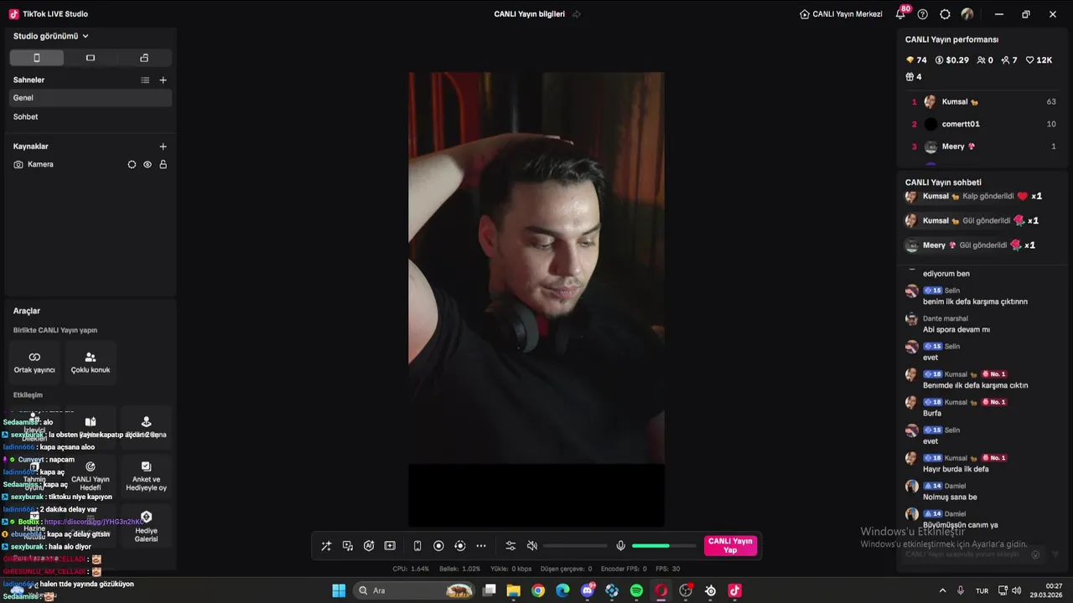Unmute the desktop speaker audio
The width and height of the screenshot is (1073, 603).
(x=531, y=546)
